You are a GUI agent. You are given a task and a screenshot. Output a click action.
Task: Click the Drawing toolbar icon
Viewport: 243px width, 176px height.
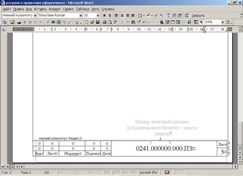[x=189, y=22]
